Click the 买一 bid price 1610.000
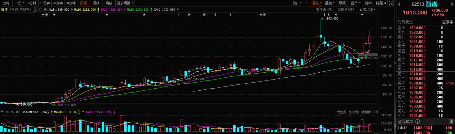This screenshot has height=134, width=455. point(418,74)
